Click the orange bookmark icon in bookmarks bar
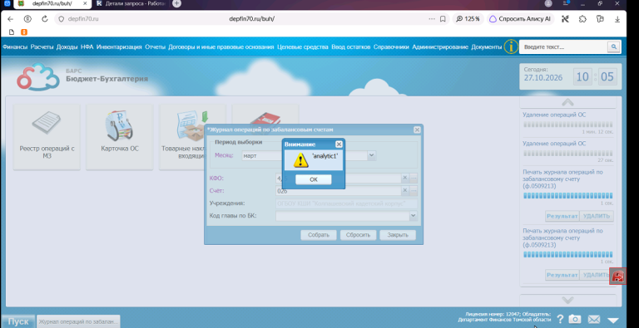Image resolution: width=639 pixels, height=328 pixels. [x=24, y=32]
